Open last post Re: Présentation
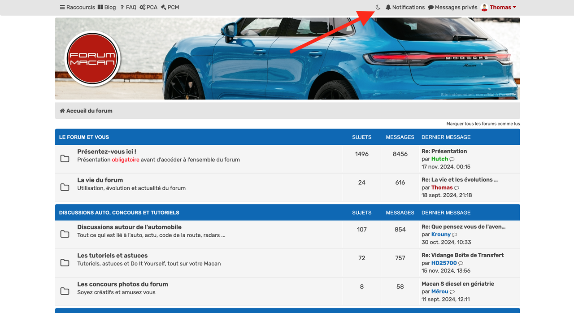 point(444,151)
